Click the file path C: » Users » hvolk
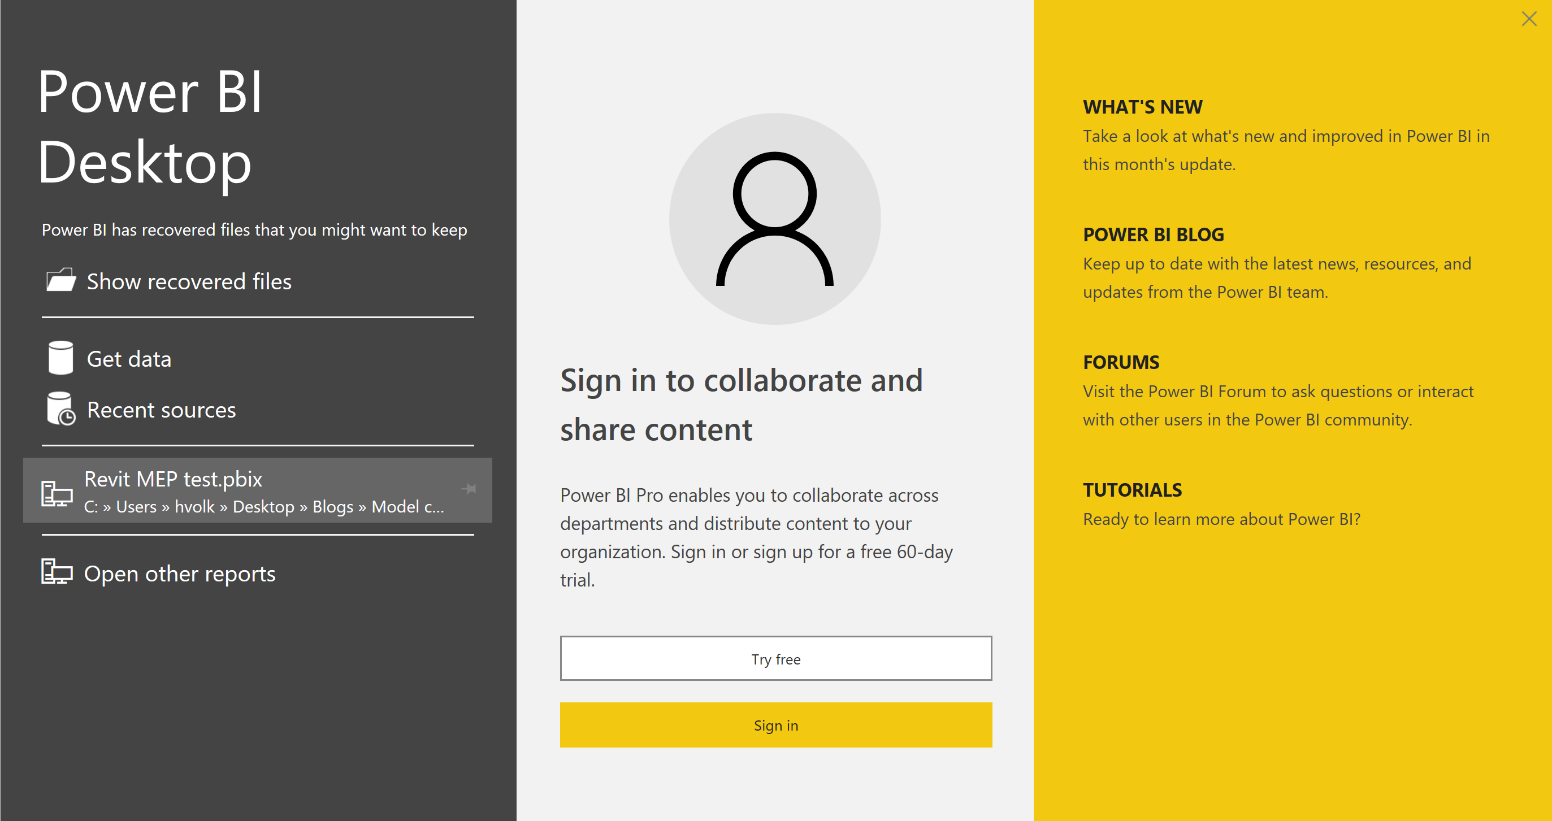Viewport: 1552px width, 821px height. 264,507
